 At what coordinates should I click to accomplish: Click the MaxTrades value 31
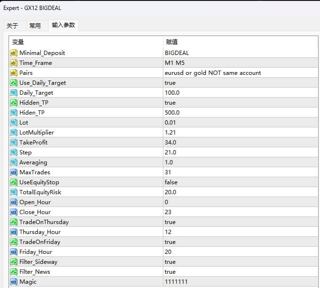click(x=168, y=172)
